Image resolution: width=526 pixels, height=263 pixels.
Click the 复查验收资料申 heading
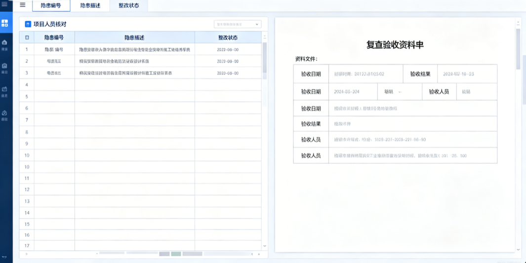click(x=395, y=45)
